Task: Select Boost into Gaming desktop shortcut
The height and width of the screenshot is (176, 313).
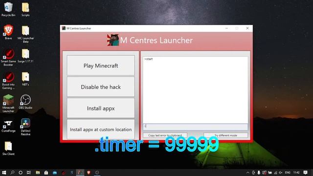Action: point(8,81)
